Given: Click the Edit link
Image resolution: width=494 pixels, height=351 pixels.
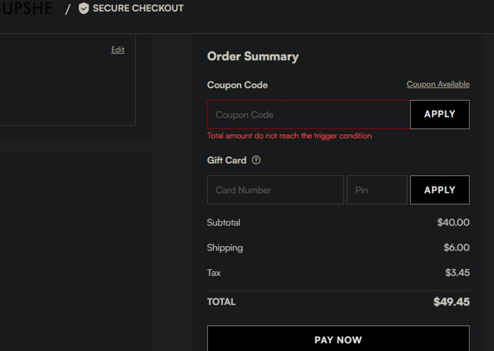Looking at the screenshot, I should coord(118,50).
